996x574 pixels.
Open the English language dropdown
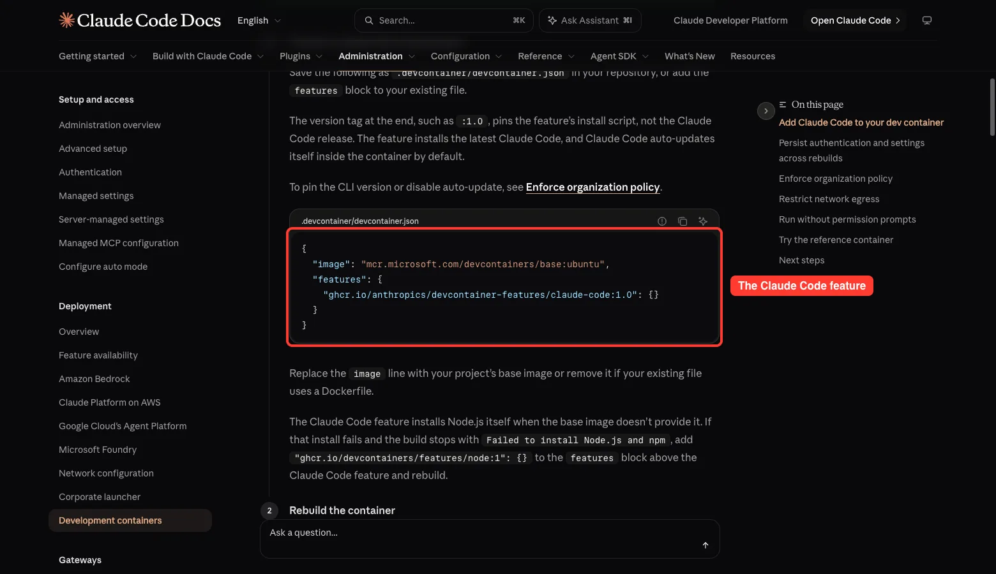click(x=259, y=20)
